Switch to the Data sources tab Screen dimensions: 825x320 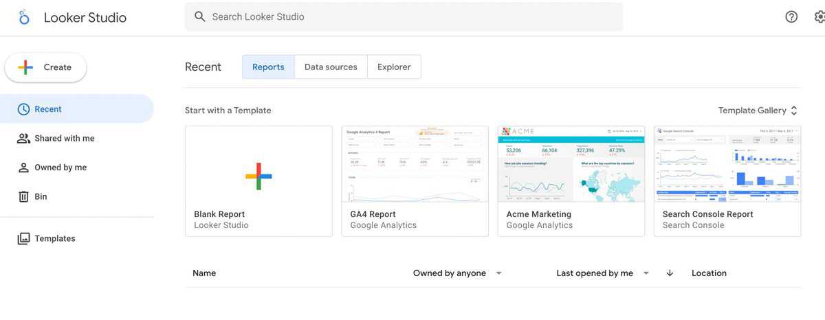(331, 67)
